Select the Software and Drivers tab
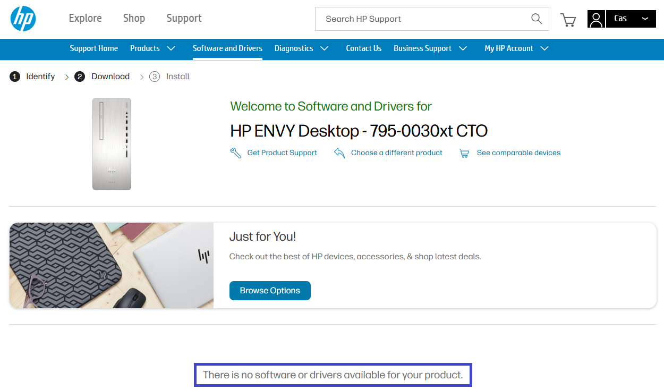Viewport: 664px width, 389px height. (227, 48)
